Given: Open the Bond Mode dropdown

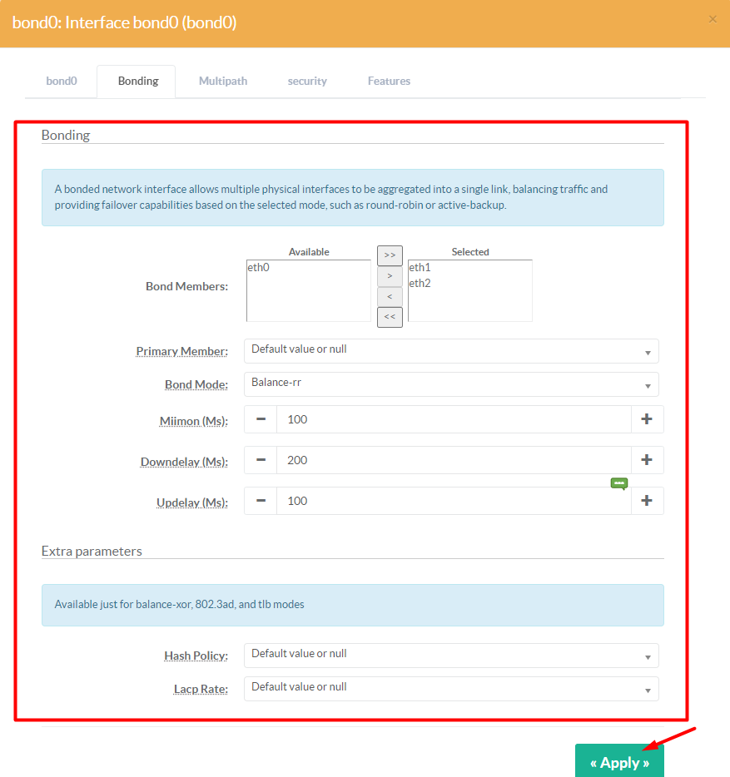Looking at the screenshot, I should pyautogui.click(x=451, y=384).
